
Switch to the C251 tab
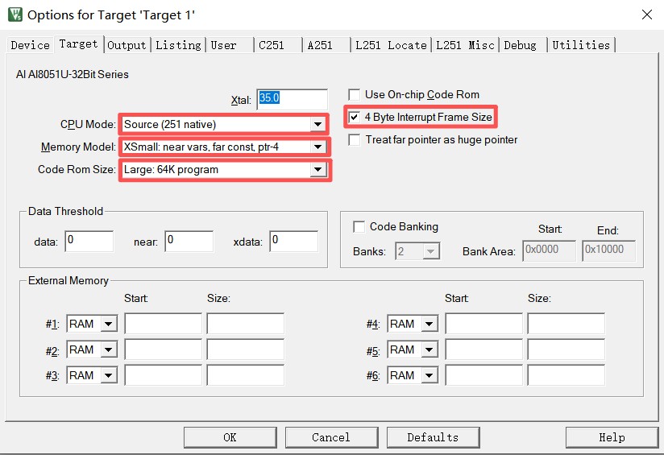(278, 45)
